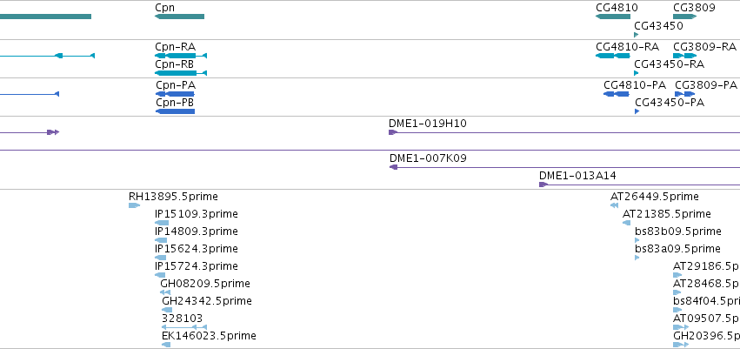Select the EK146023.5prime EST label
This screenshot has width=740, height=349.
[x=209, y=335]
